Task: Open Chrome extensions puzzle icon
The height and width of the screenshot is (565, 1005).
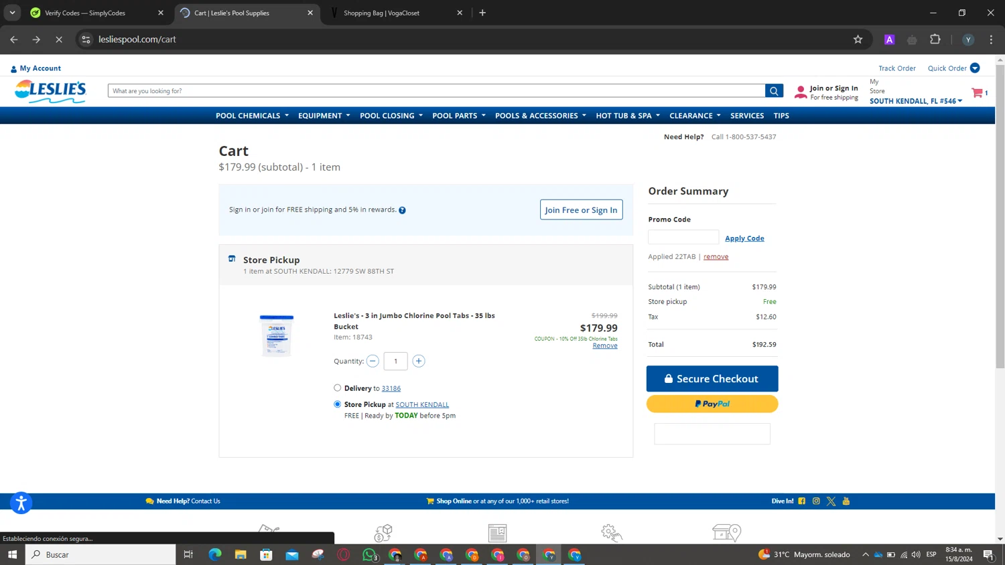Action: [x=935, y=39]
